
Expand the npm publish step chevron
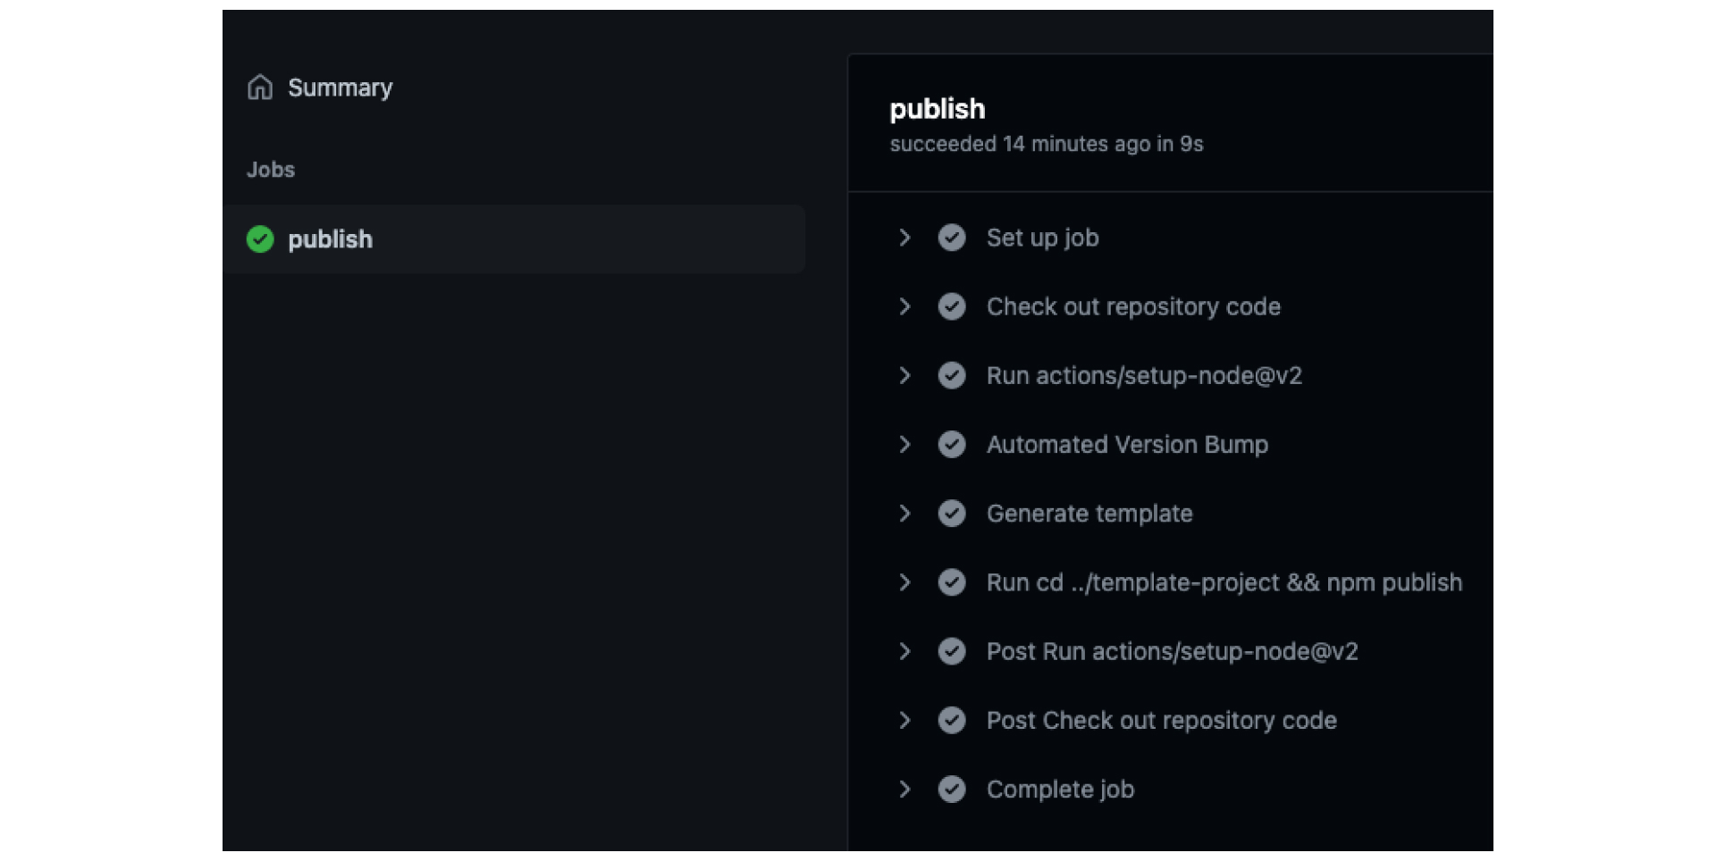coord(904,582)
